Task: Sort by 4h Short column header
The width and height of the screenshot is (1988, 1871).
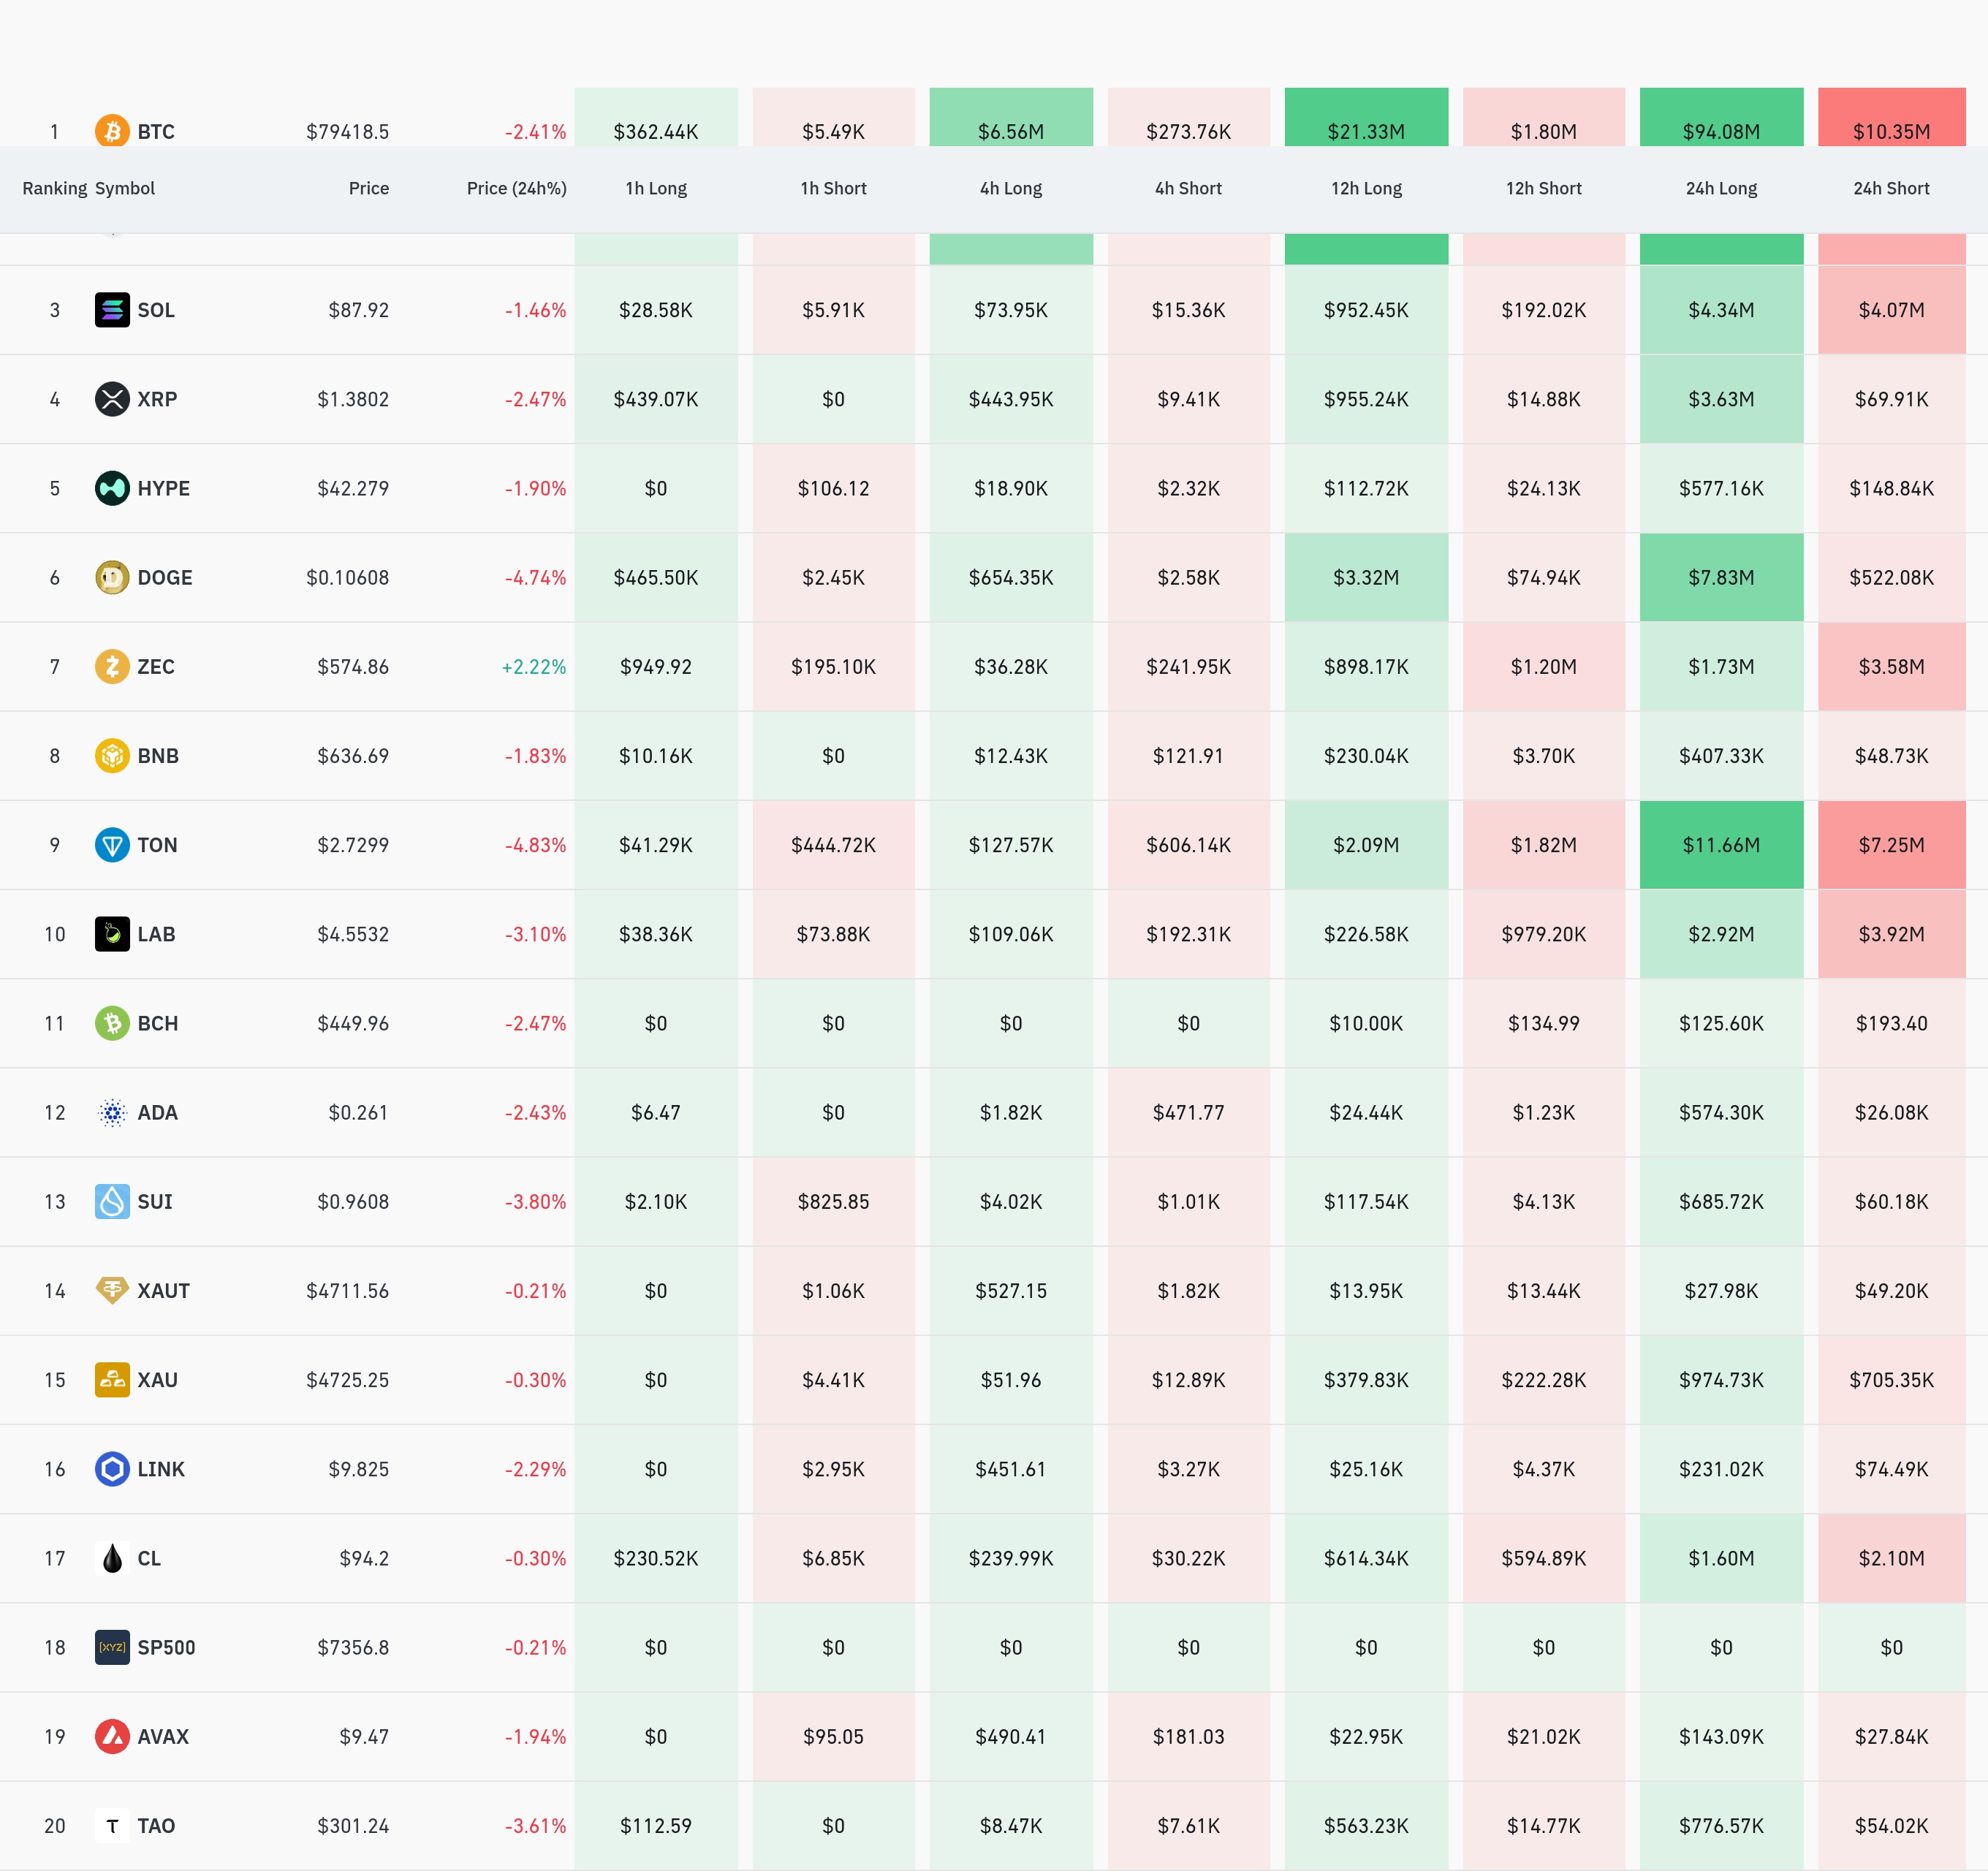Action: (1188, 188)
